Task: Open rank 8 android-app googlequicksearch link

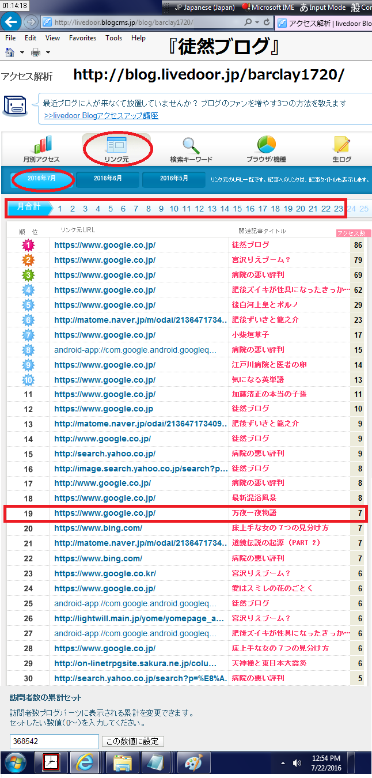Action: [x=135, y=350]
